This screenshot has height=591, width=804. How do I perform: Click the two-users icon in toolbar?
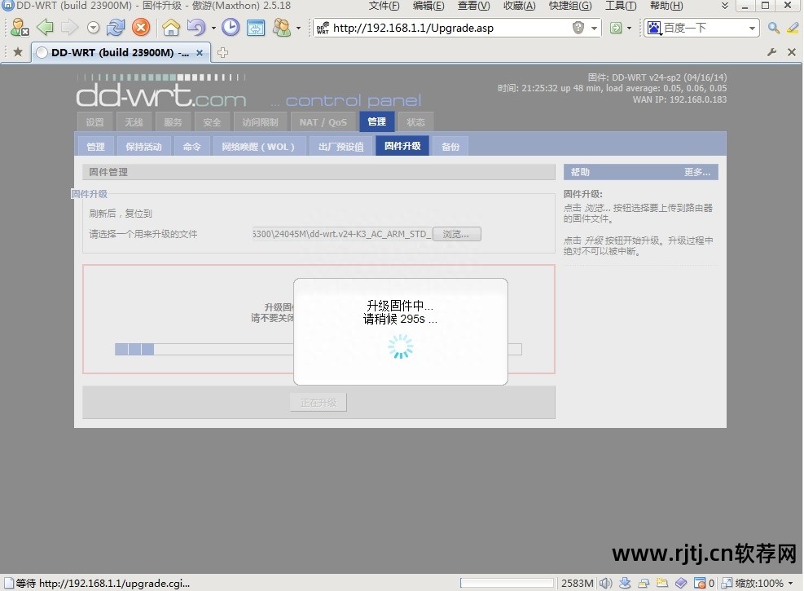[282, 27]
